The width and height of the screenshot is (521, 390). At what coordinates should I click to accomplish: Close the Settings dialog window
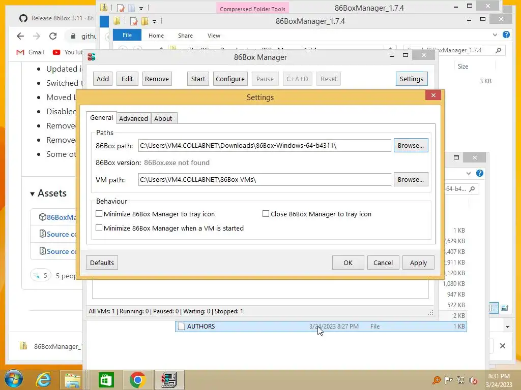(x=433, y=95)
